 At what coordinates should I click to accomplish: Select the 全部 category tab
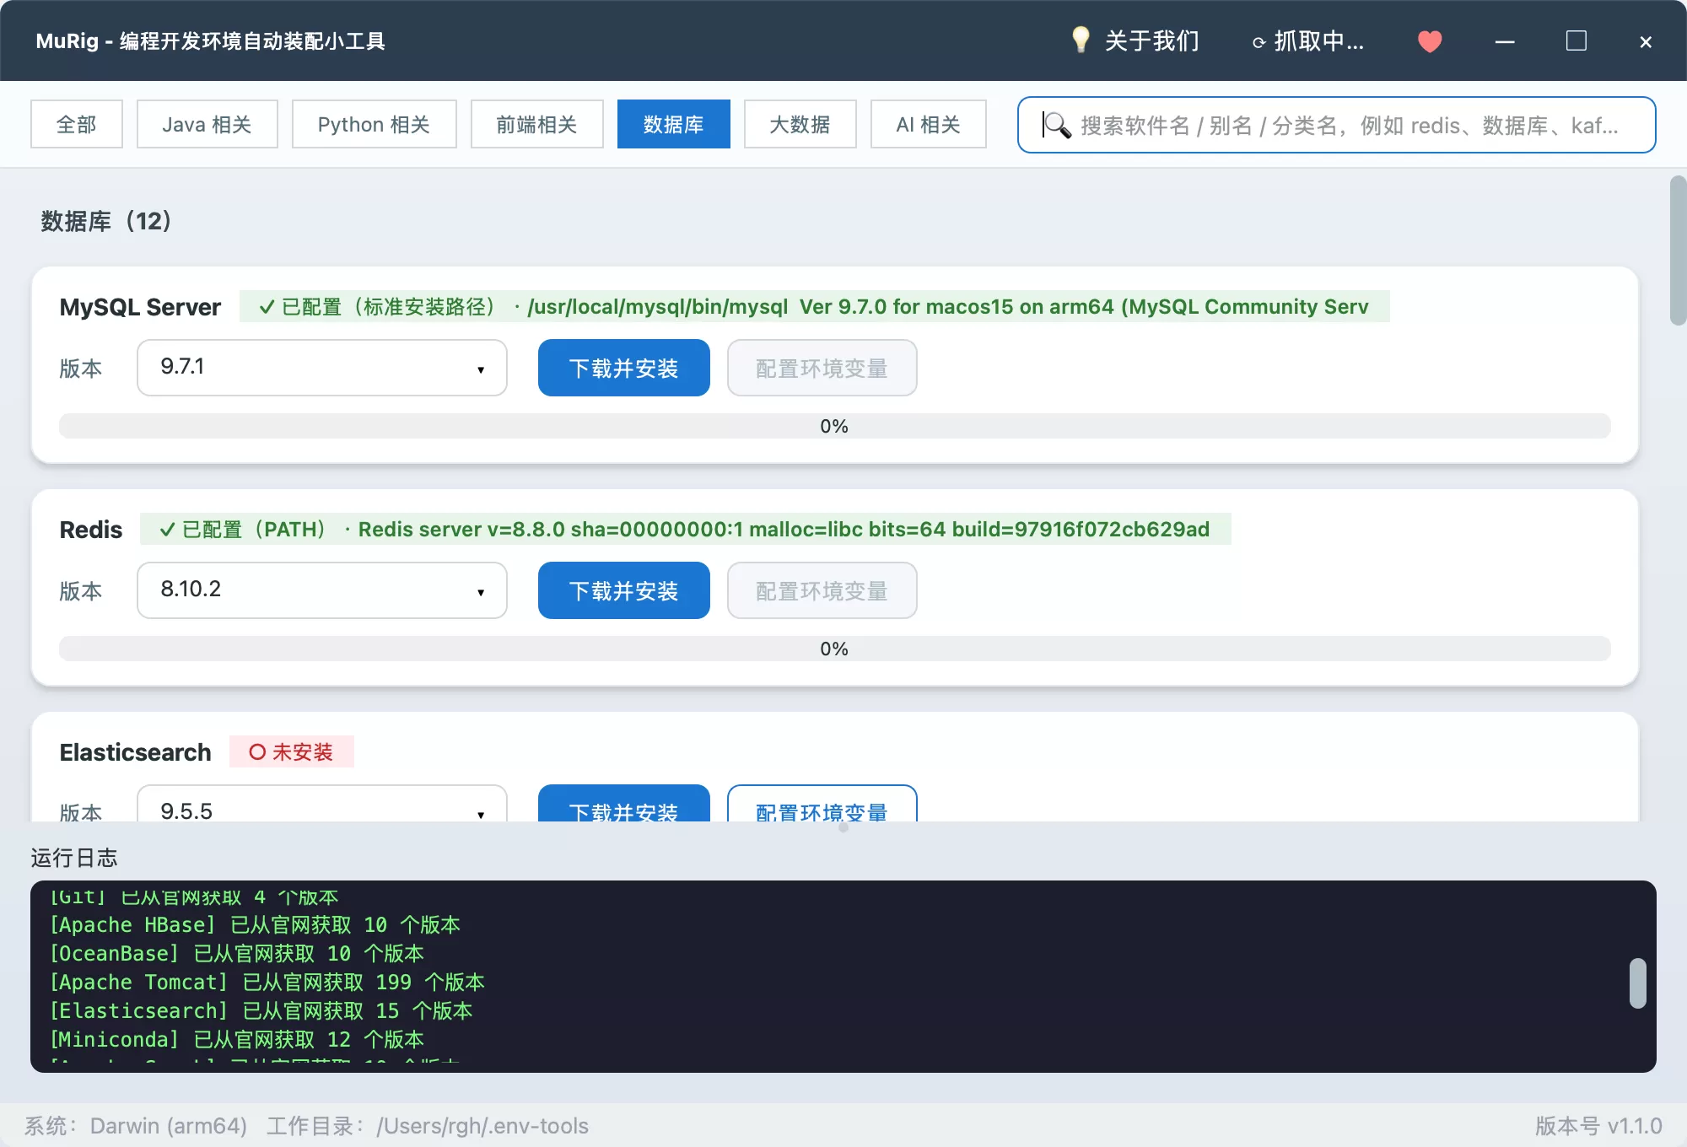point(77,124)
